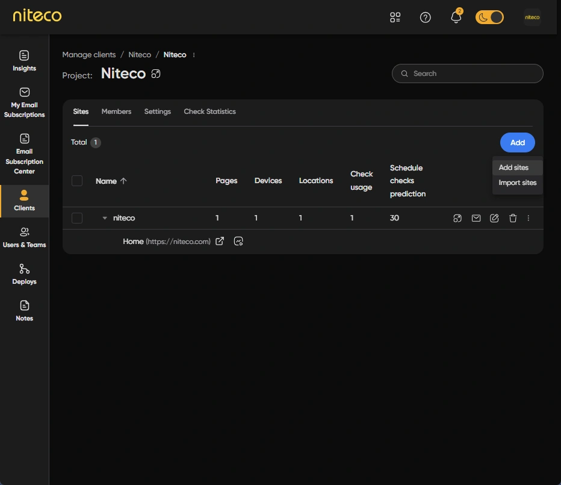The width and height of the screenshot is (561, 485).
Task: Switch to the Settings tab
Action: coord(158,111)
